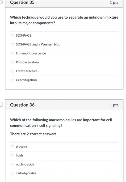Flag Question 36 with the bookmark icon

point(1,105)
